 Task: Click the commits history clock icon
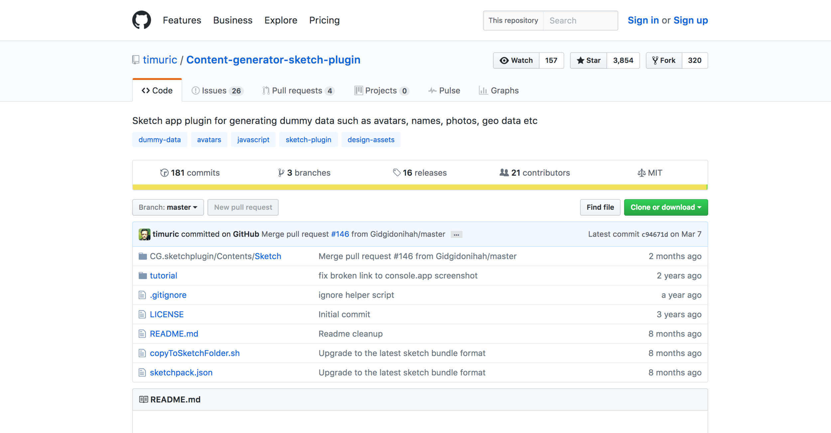[x=164, y=173]
